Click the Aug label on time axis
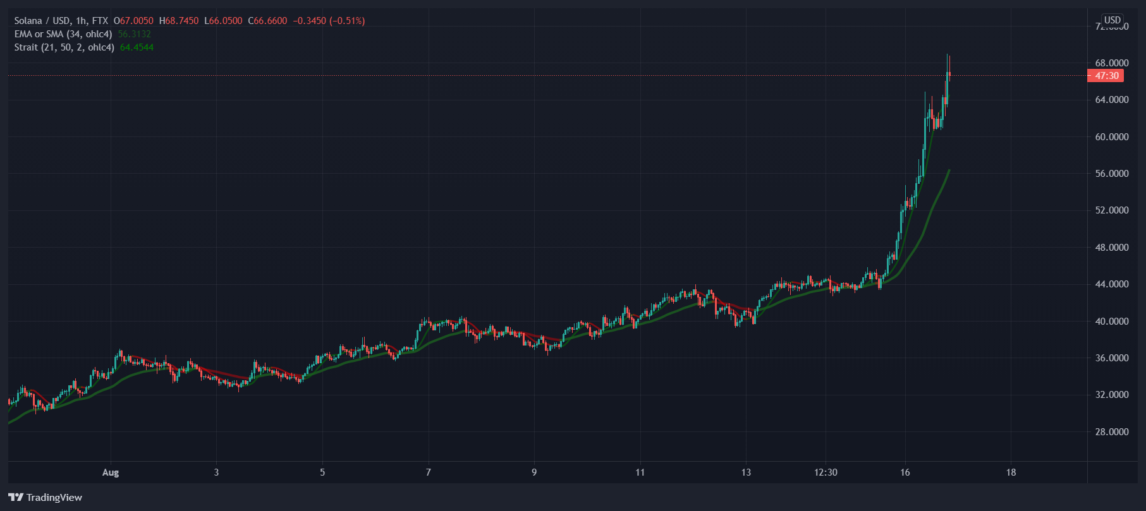This screenshot has height=511, width=1146. point(111,472)
